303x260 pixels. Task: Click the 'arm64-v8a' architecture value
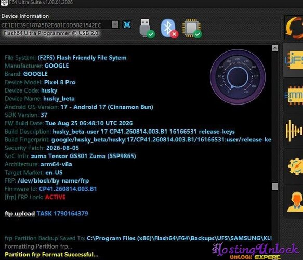coord(56,164)
